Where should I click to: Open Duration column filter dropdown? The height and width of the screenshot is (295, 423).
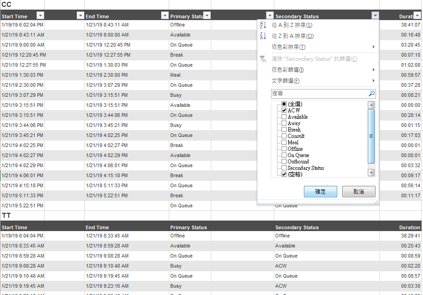click(x=418, y=16)
